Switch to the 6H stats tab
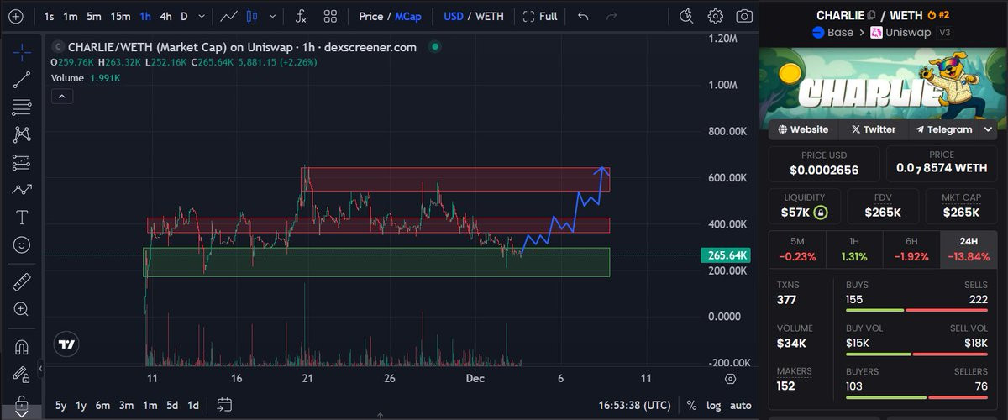1008x420 pixels. [x=911, y=249]
